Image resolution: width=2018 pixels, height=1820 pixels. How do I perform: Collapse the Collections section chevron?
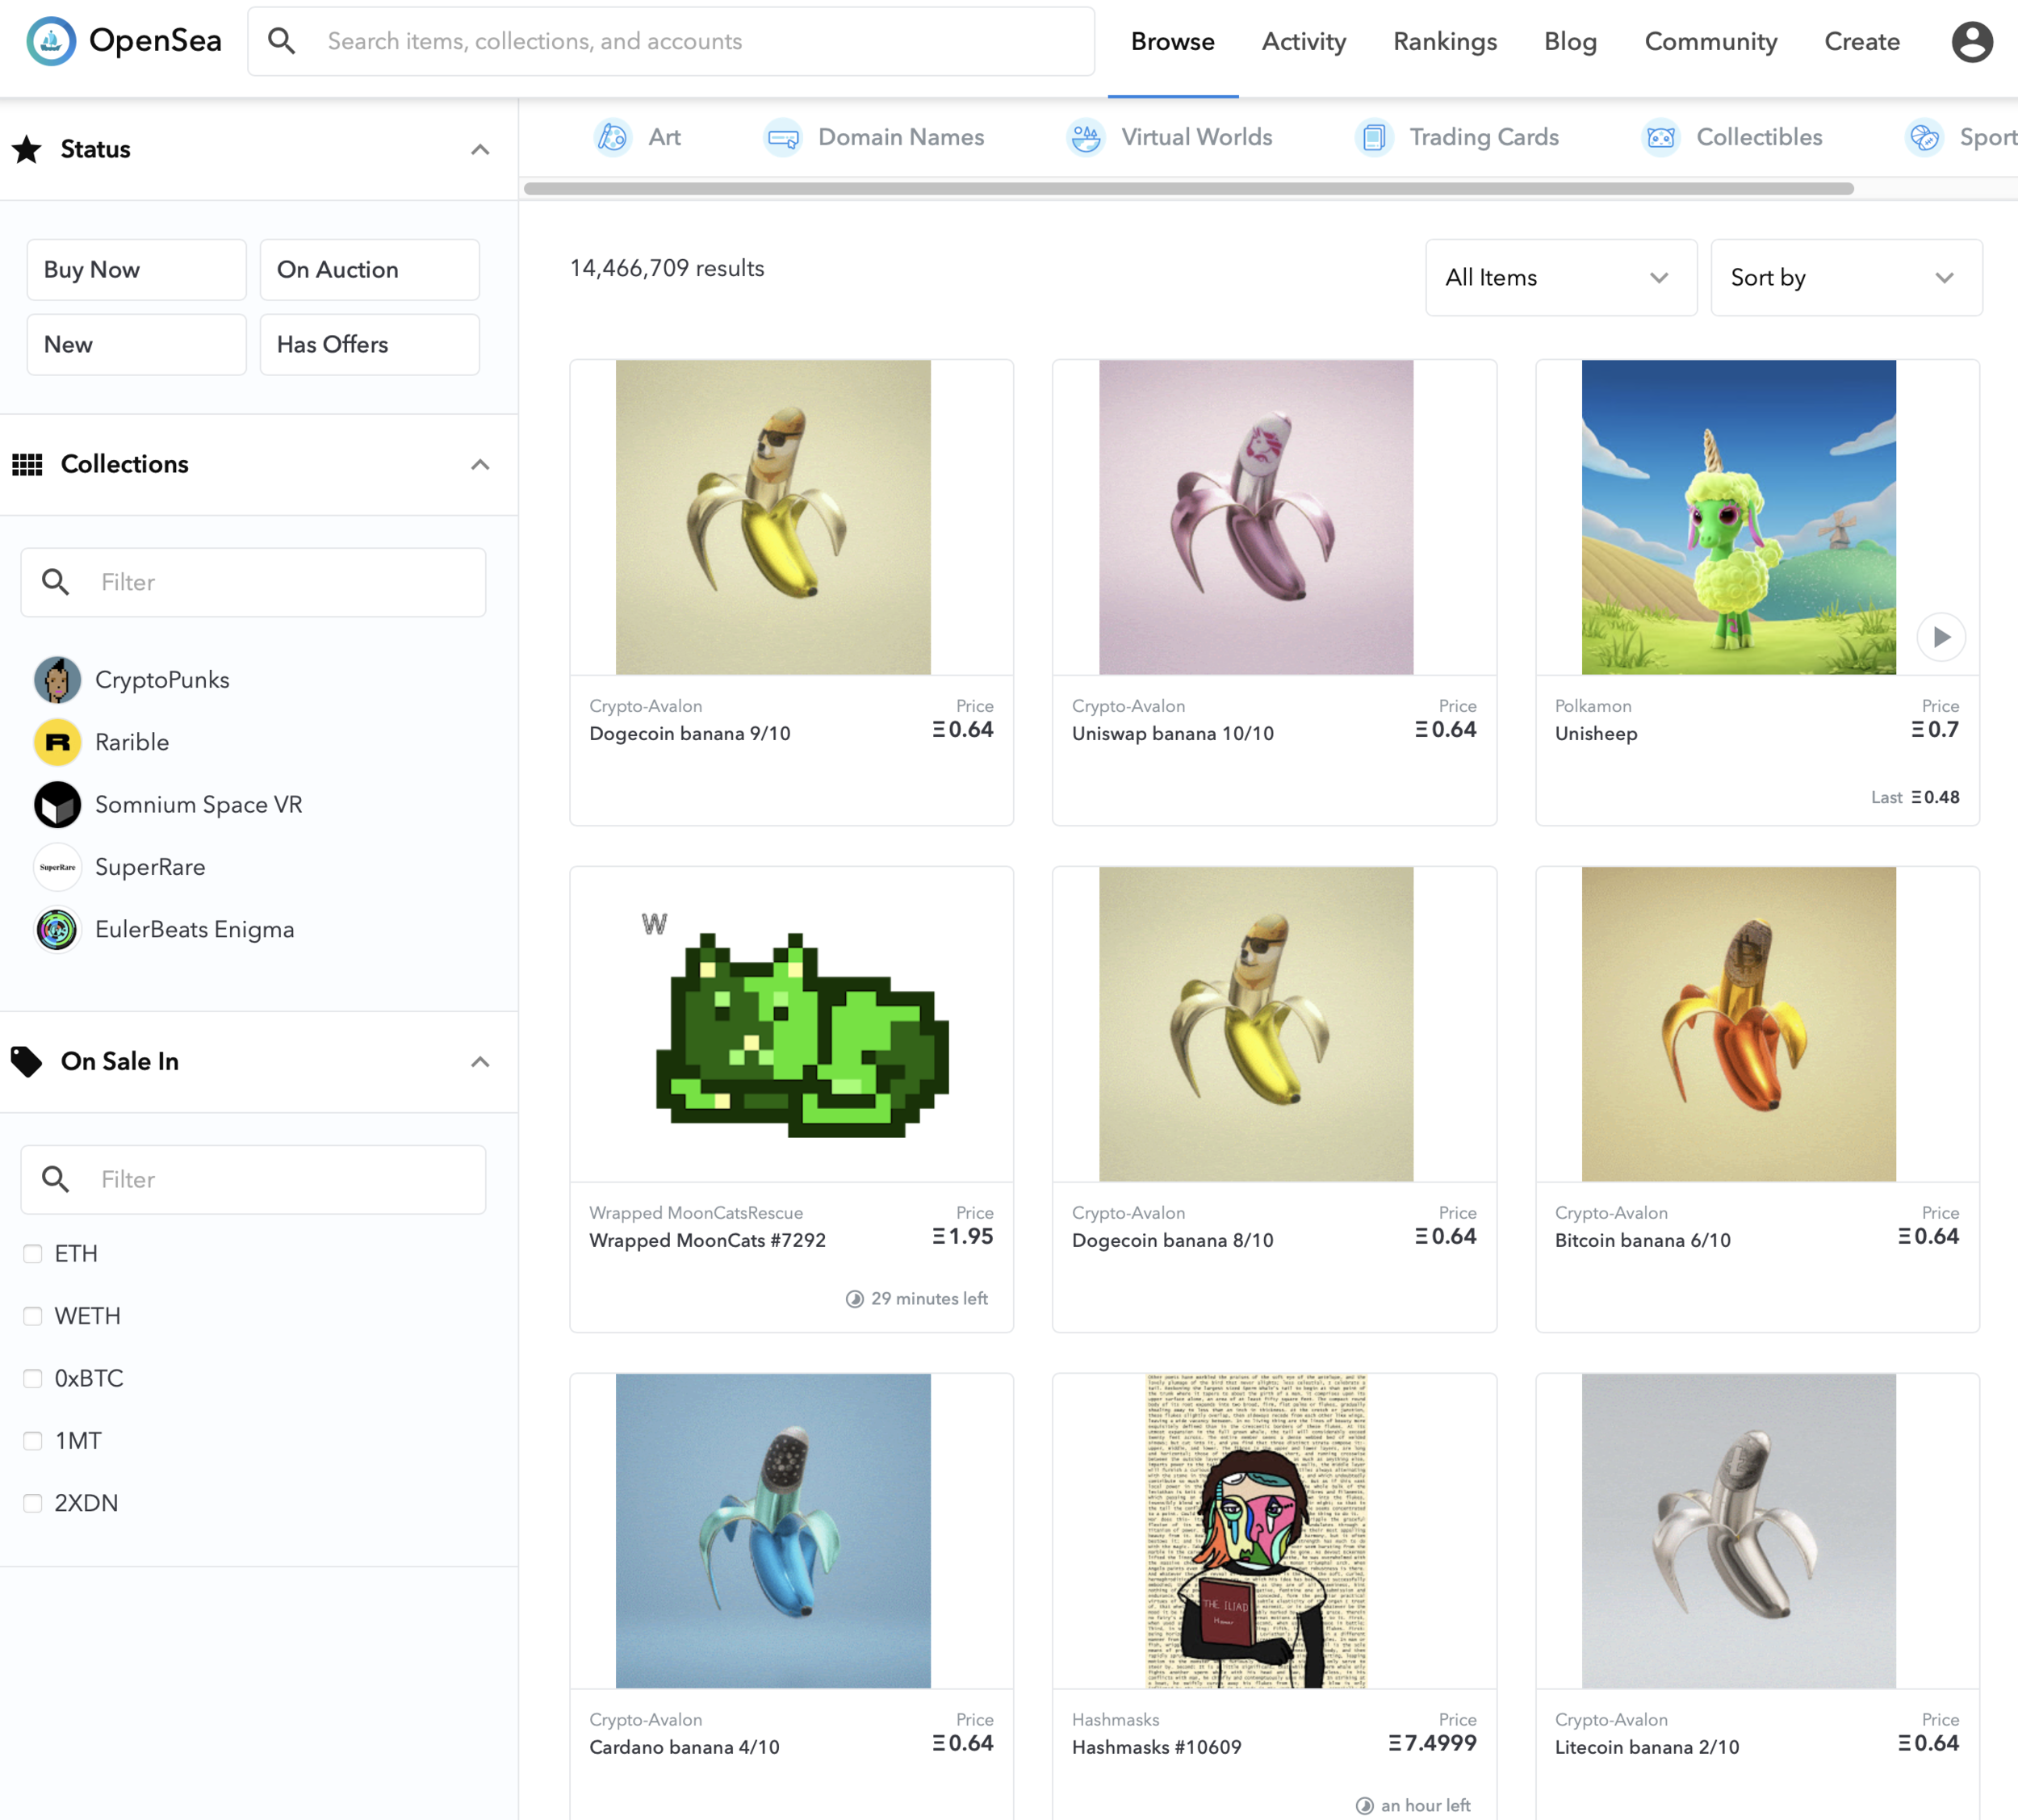[480, 465]
